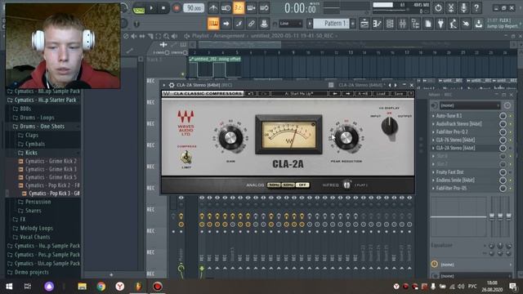Image resolution: width=523 pixels, height=294 pixels.
Task: Toggle the 3-2-1 countdown before recording
Action: click(x=239, y=7)
